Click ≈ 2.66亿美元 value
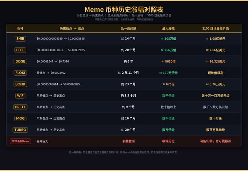 pos(216,50)
